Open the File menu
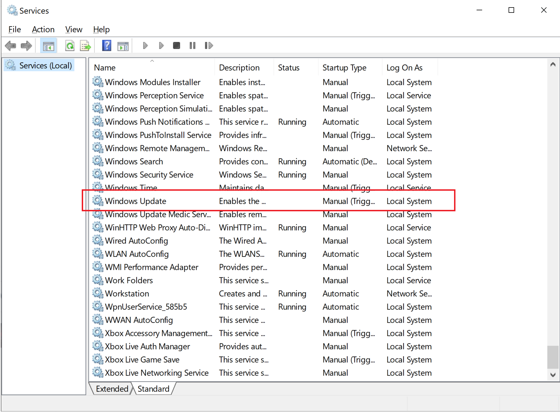The image size is (560, 412). coord(14,29)
